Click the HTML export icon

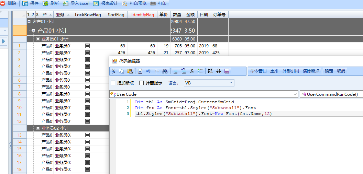point(210,71)
